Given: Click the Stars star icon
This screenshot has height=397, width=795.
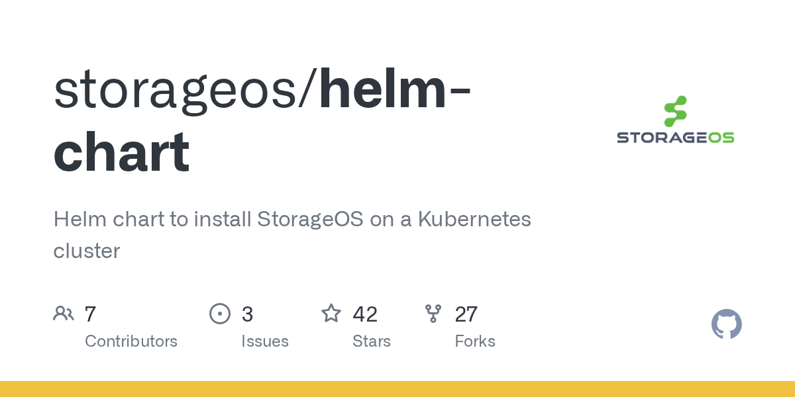Looking at the screenshot, I should pyautogui.click(x=331, y=313).
